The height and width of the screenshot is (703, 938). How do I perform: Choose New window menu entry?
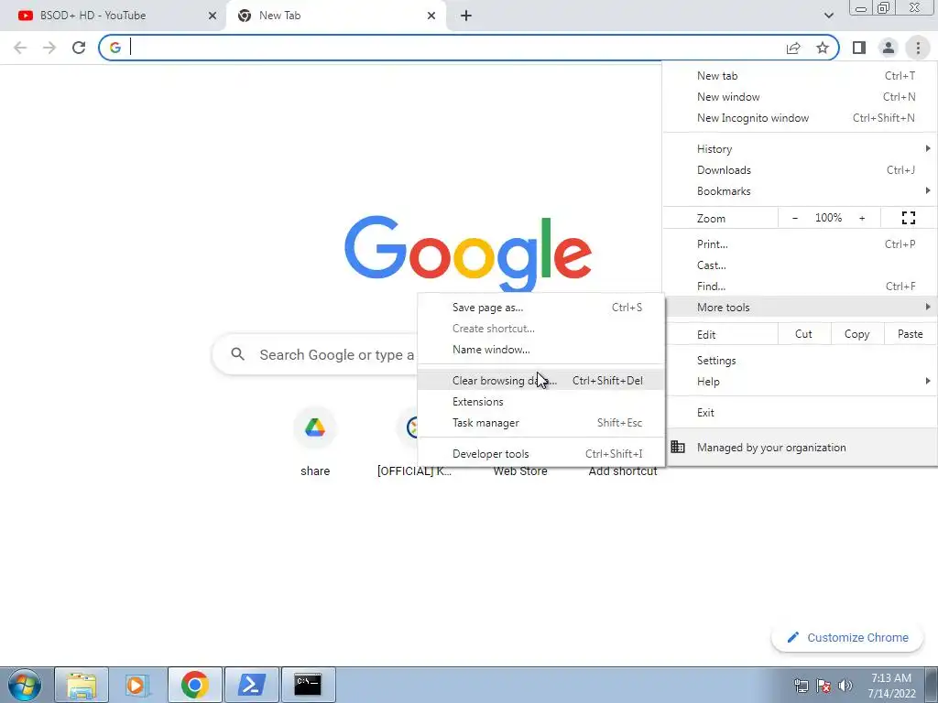coord(800,97)
